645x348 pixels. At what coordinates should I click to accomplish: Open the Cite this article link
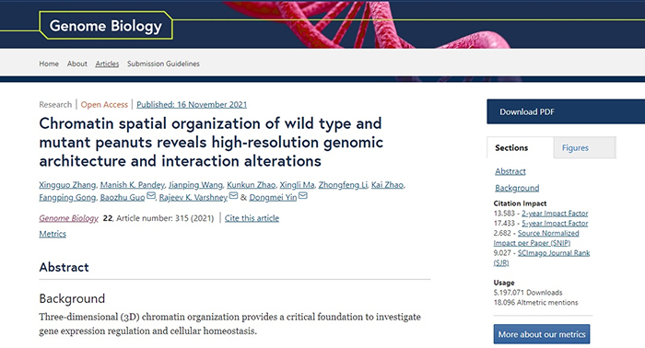pos(252,218)
